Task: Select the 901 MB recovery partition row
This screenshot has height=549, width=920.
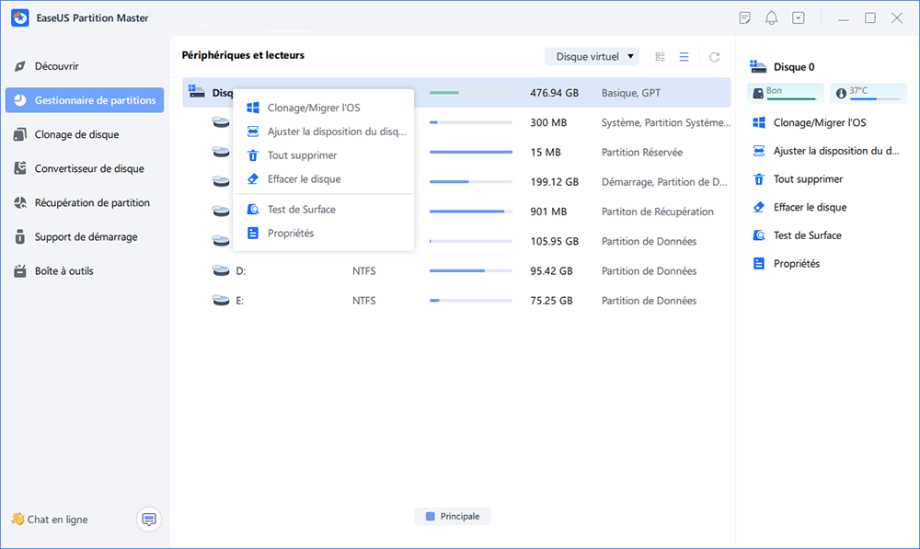Action: point(456,212)
